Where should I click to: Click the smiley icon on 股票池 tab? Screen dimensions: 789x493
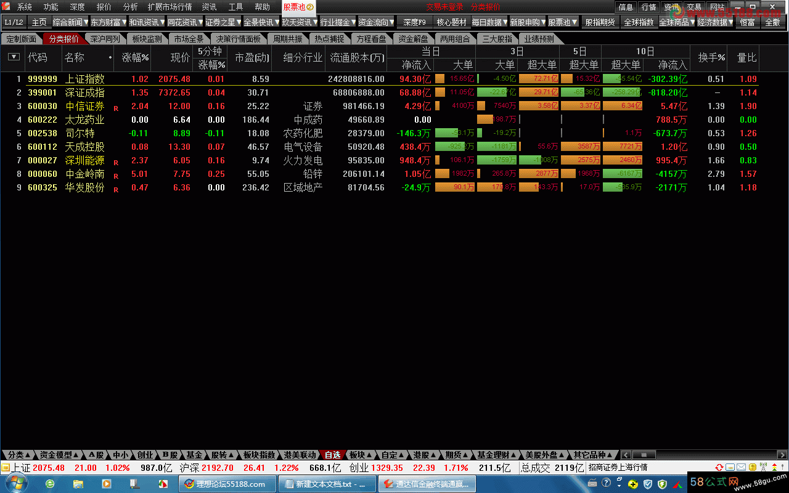(310, 7)
